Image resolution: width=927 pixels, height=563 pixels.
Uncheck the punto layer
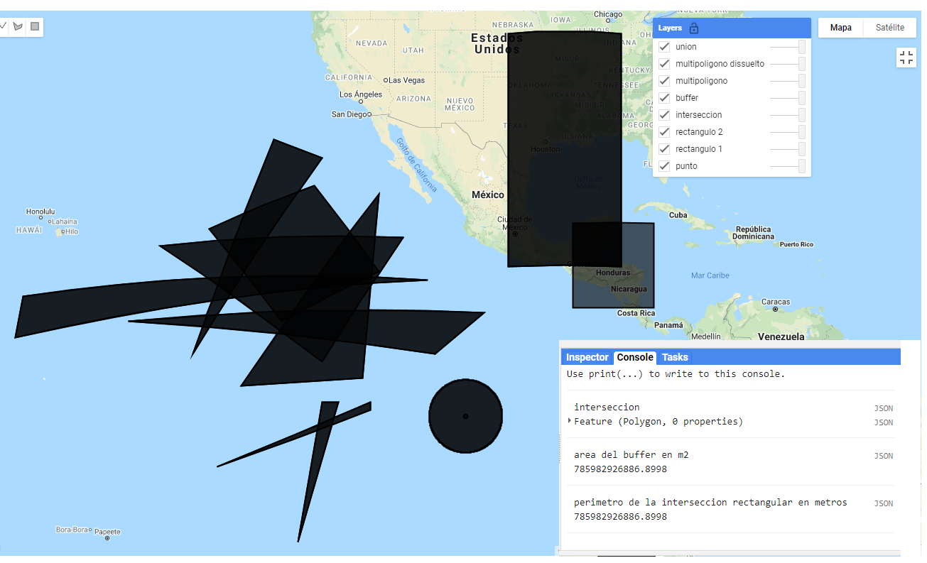[x=665, y=166]
